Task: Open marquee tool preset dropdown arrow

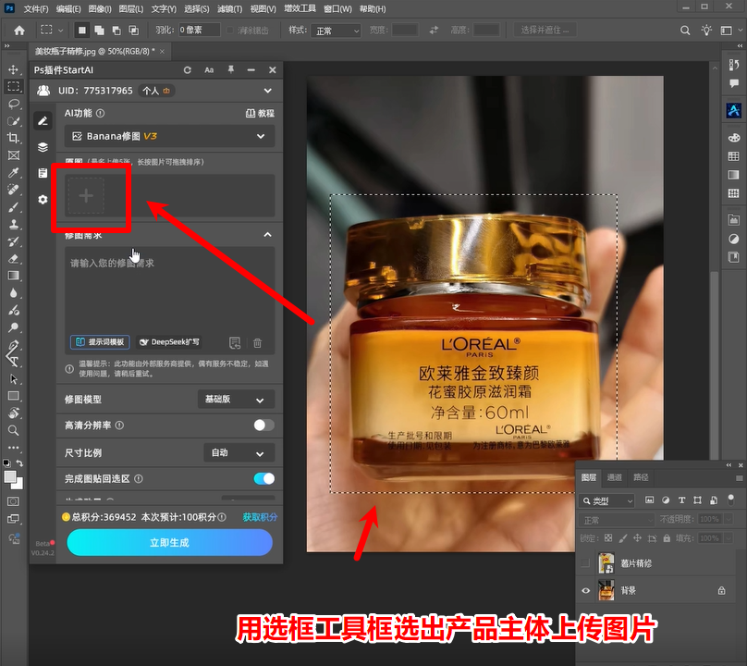Action: coord(60,31)
